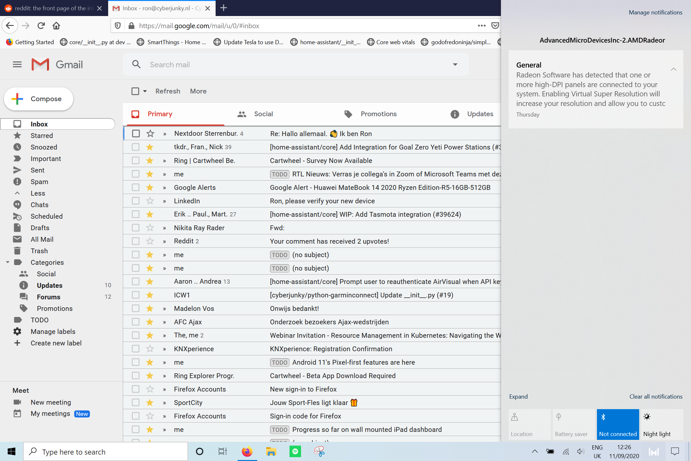Viewport: 691px width, 461px height.
Task: Click the Refresh button
Action: click(168, 91)
